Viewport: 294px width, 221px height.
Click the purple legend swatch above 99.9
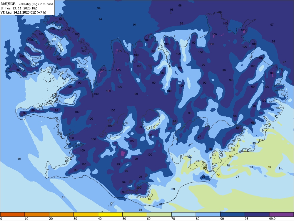281,215
